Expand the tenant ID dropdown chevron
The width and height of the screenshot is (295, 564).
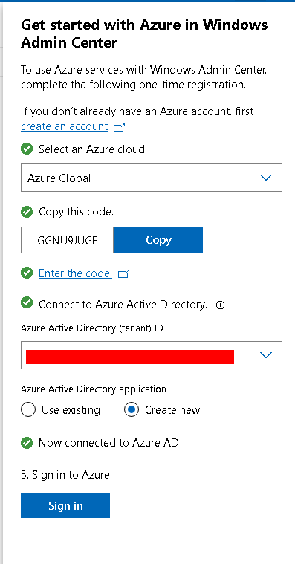click(266, 355)
